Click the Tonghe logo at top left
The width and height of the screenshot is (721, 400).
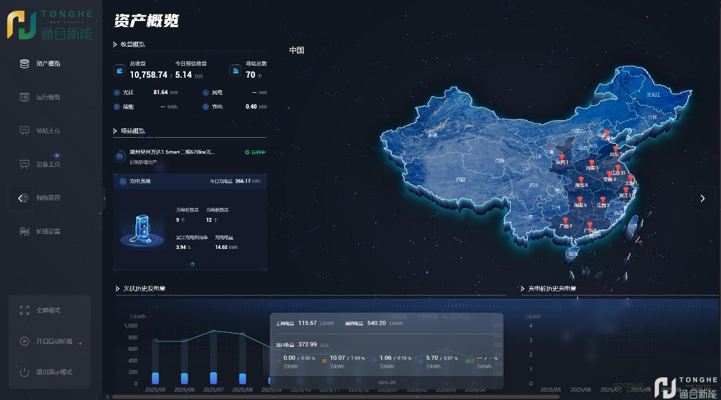[49, 25]
